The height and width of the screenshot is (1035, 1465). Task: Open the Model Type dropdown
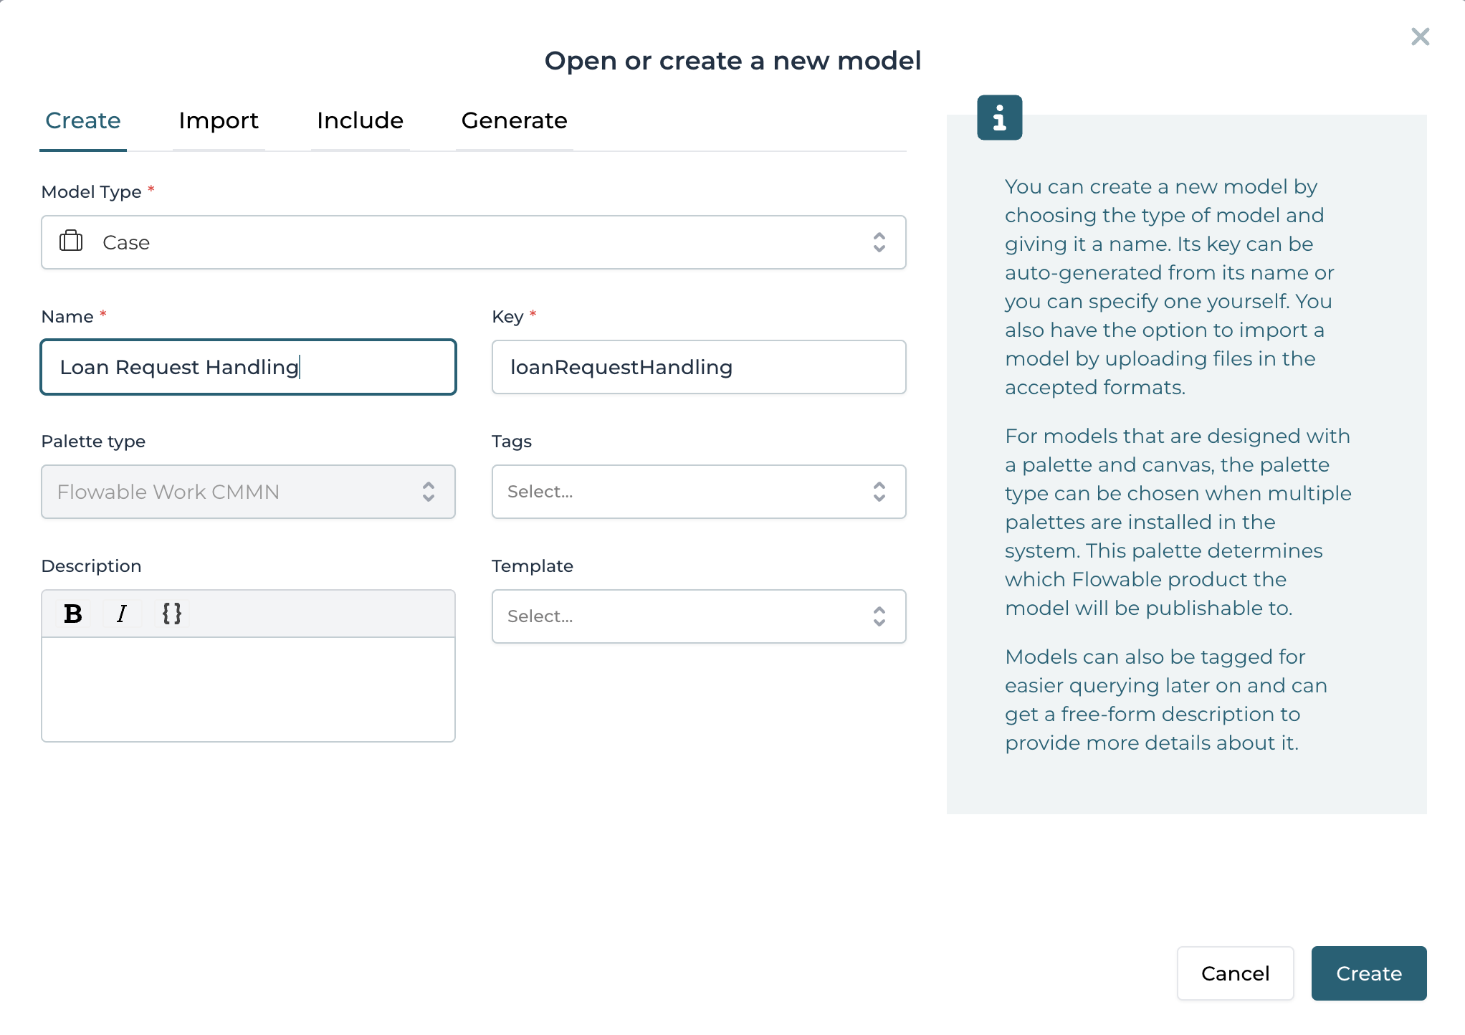coord(474,242)
